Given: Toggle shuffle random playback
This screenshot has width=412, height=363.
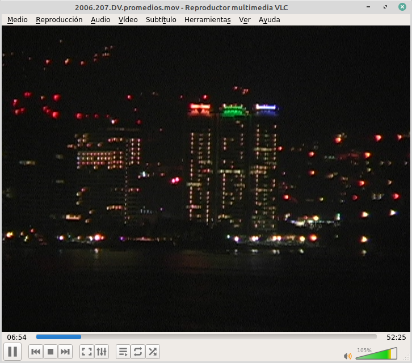Looking at the screenshot, I should coord(153,352).
